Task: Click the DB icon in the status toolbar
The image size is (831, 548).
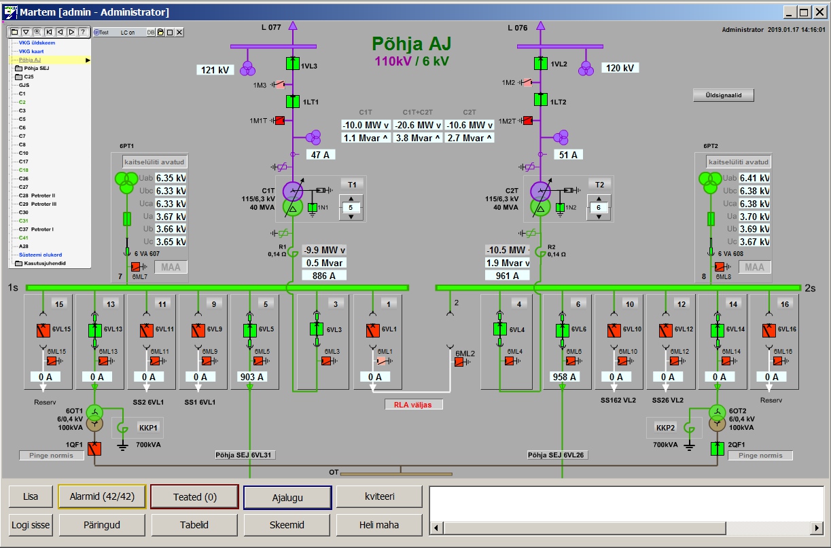Action: [151, 32]
